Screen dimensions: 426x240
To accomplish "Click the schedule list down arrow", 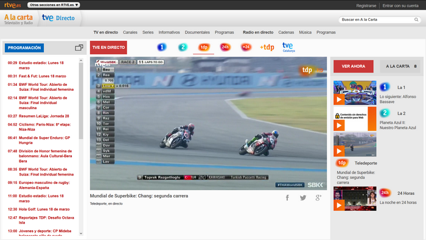I will tap(81, 233).
